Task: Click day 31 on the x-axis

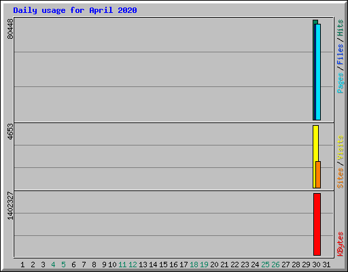Action: 326,265
